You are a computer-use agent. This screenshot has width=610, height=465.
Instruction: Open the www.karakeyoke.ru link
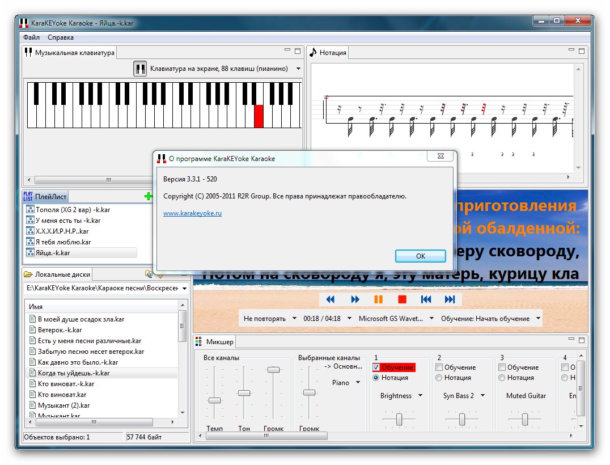(193, 213)
